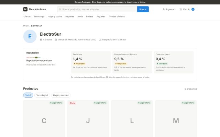Screen dimensions: 220x137
Task: Focus the product search input field
Action: pyautogui.click(x=97, y=9)
